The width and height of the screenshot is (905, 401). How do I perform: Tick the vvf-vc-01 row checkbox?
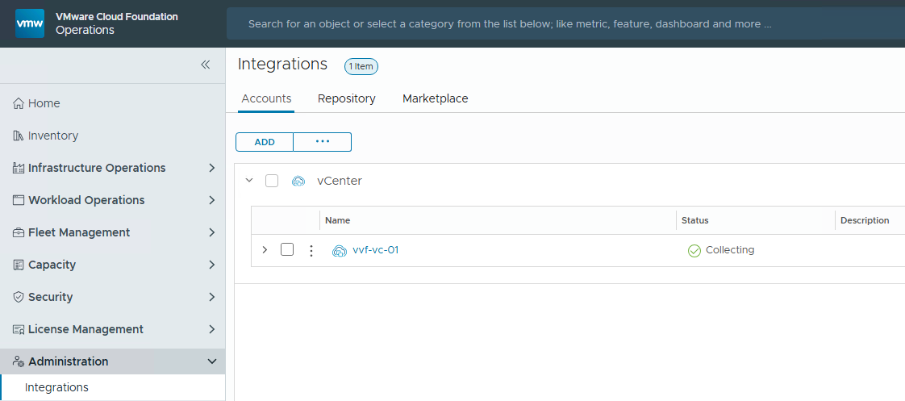(x=287, y=249)
